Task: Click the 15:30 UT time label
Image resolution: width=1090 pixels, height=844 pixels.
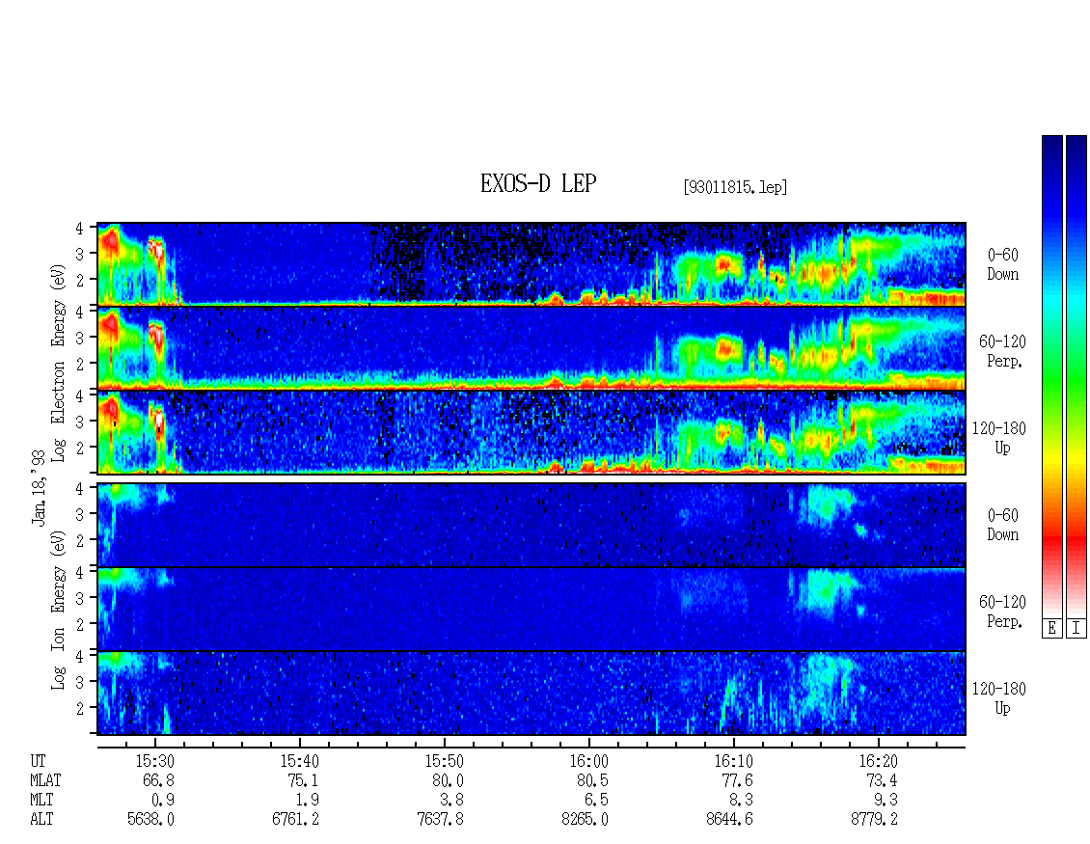Action: point(154,761)
